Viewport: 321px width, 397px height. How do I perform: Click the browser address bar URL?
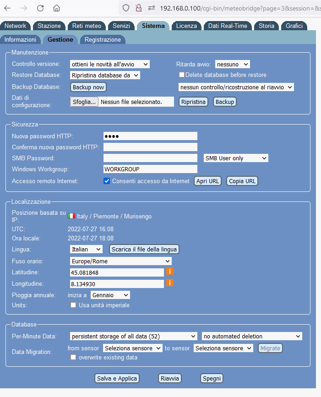pyautogui.click(x=240, y=8)
